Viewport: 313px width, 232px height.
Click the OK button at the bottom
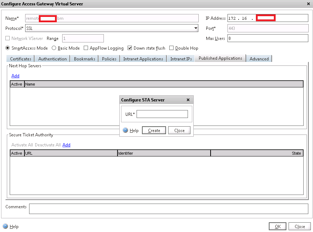[277, 226]
